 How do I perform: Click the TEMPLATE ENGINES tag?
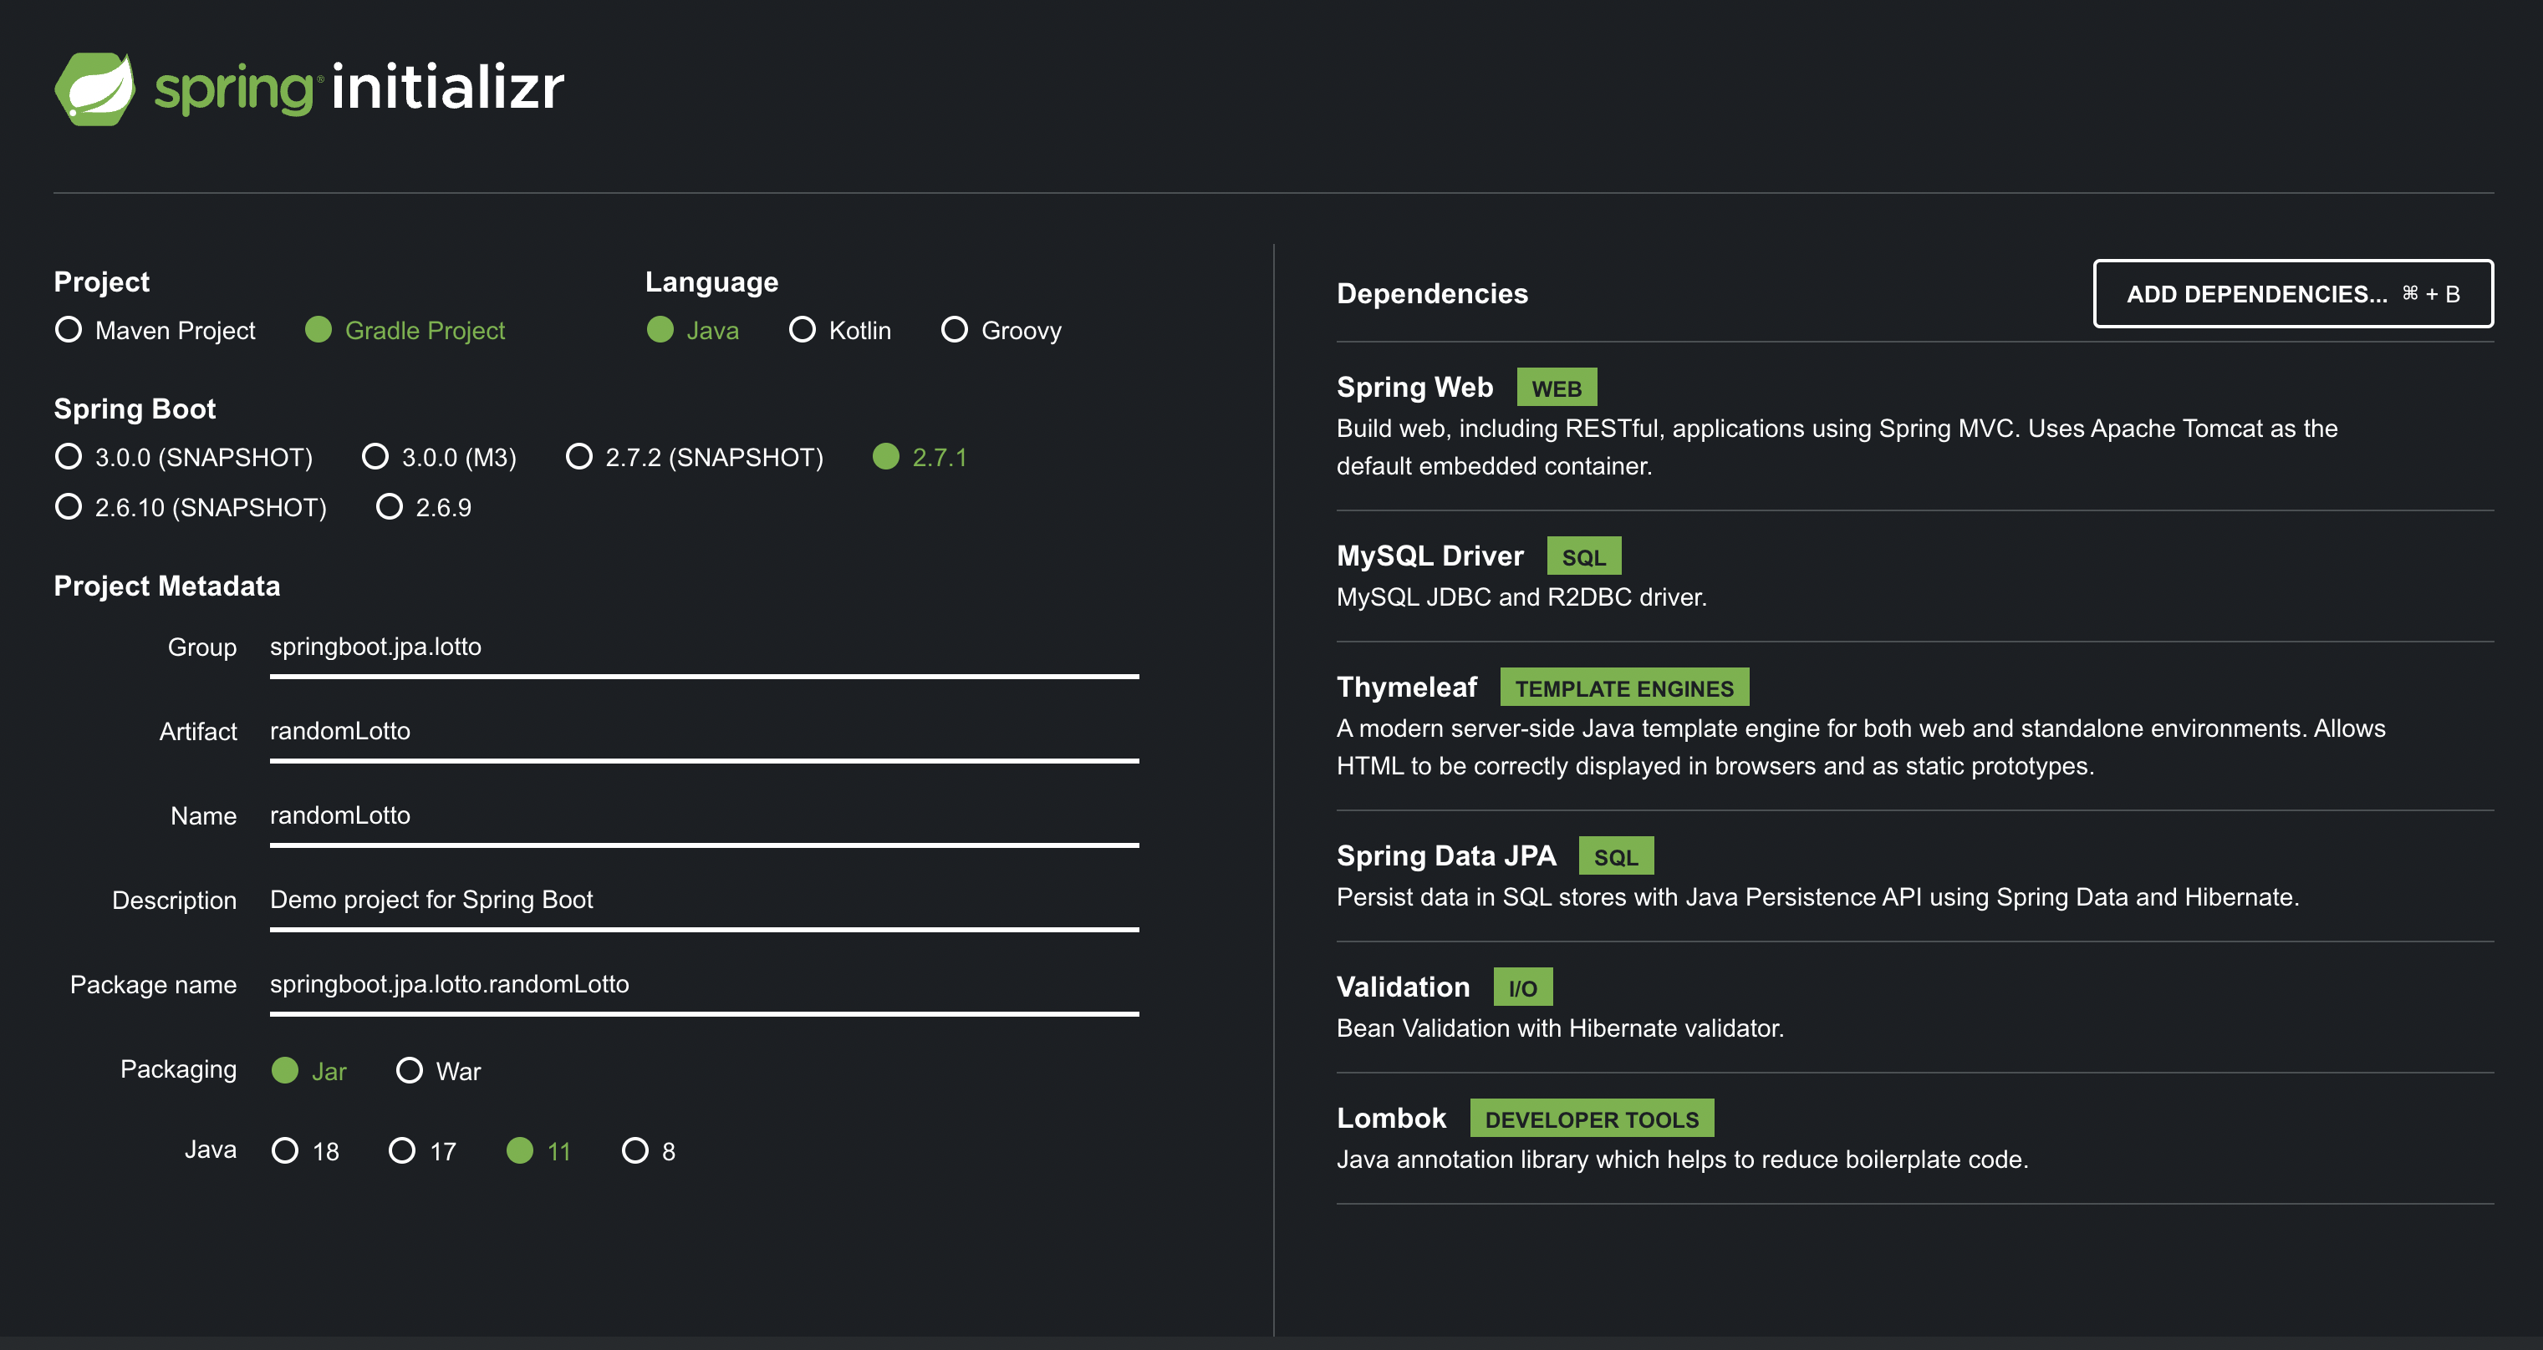click(x=1624, y=688)
